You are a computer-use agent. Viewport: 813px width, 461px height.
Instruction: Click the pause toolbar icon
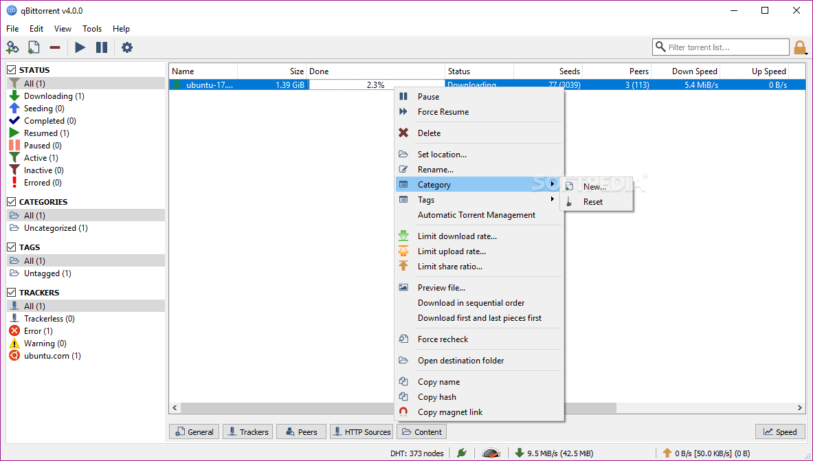click(102, 47)
